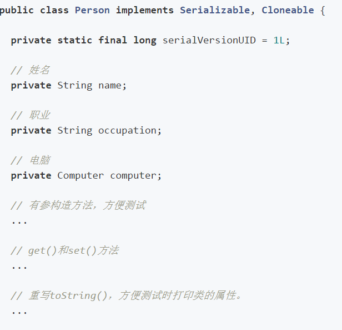Click the serialVersionUID field name
342x330 pixels.
point(209,41)
